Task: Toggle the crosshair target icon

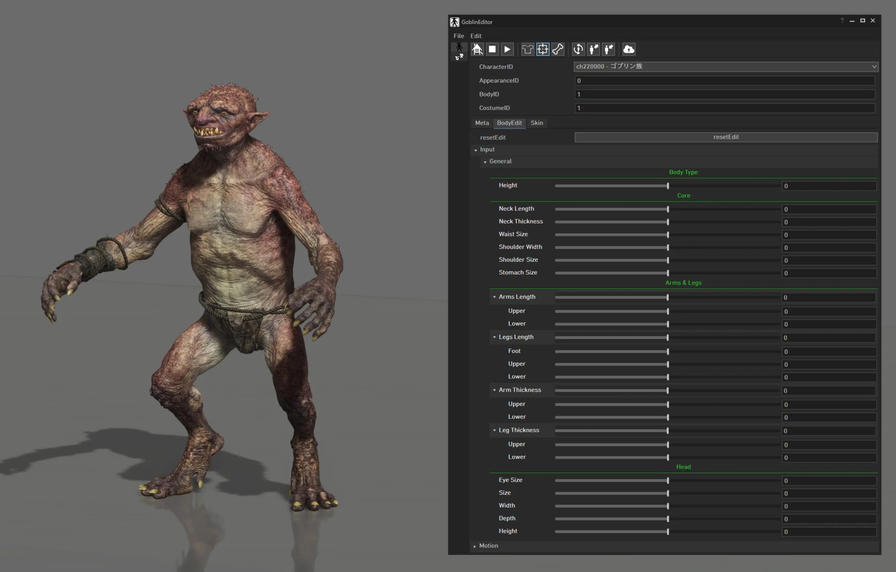Action: (x=543, y=49)
